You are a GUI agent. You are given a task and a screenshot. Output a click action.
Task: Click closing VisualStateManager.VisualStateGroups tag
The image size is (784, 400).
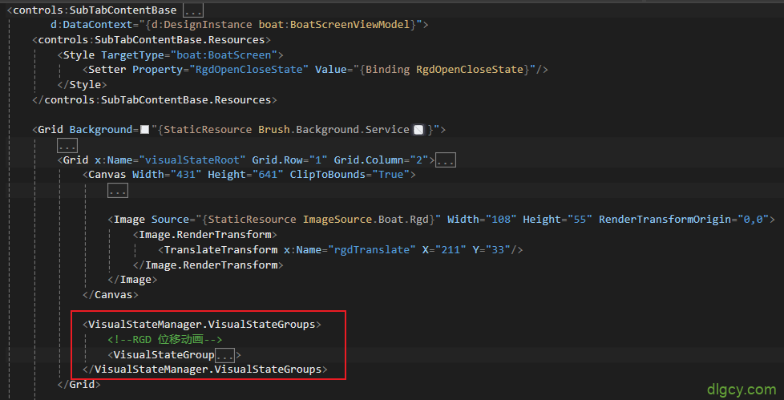[205, 370]
